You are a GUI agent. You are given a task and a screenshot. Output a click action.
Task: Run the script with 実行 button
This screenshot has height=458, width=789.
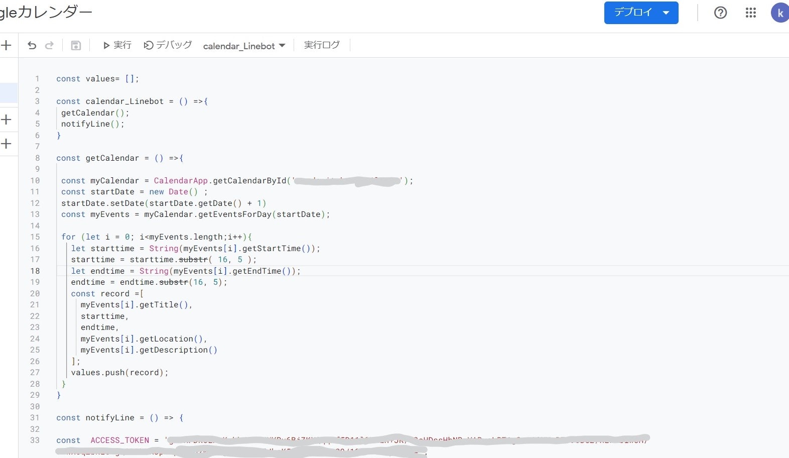pos(117,45)
